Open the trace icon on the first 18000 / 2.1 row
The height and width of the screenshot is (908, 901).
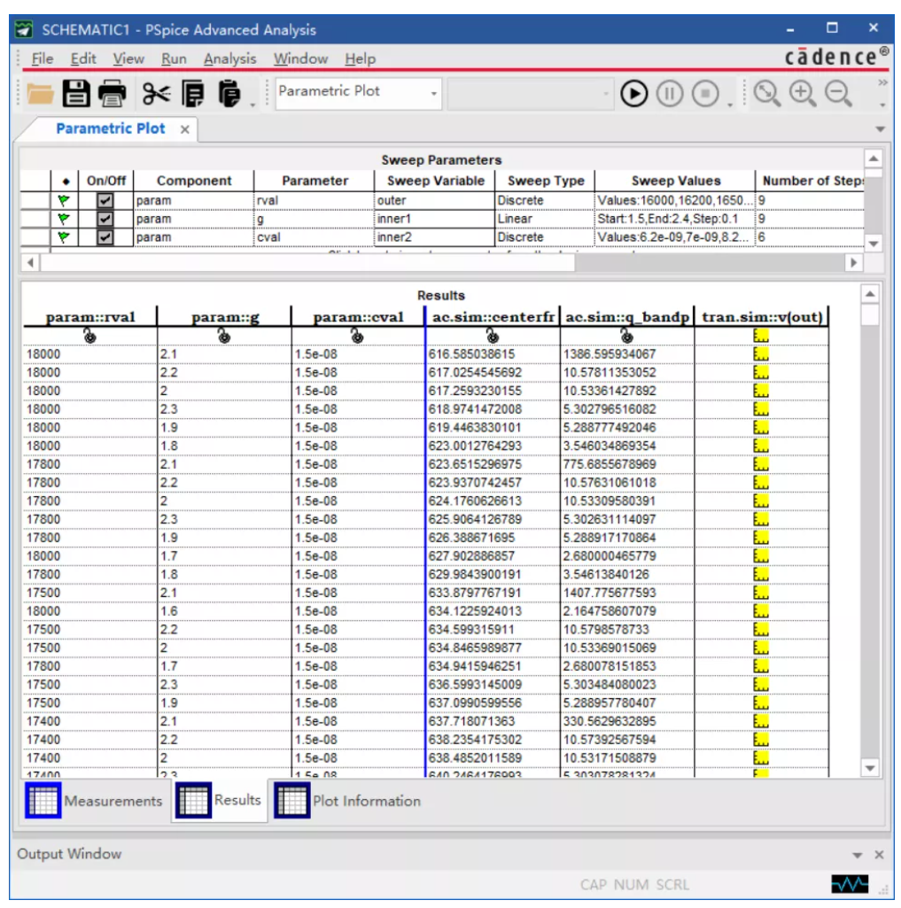click(x=761, y=353)
